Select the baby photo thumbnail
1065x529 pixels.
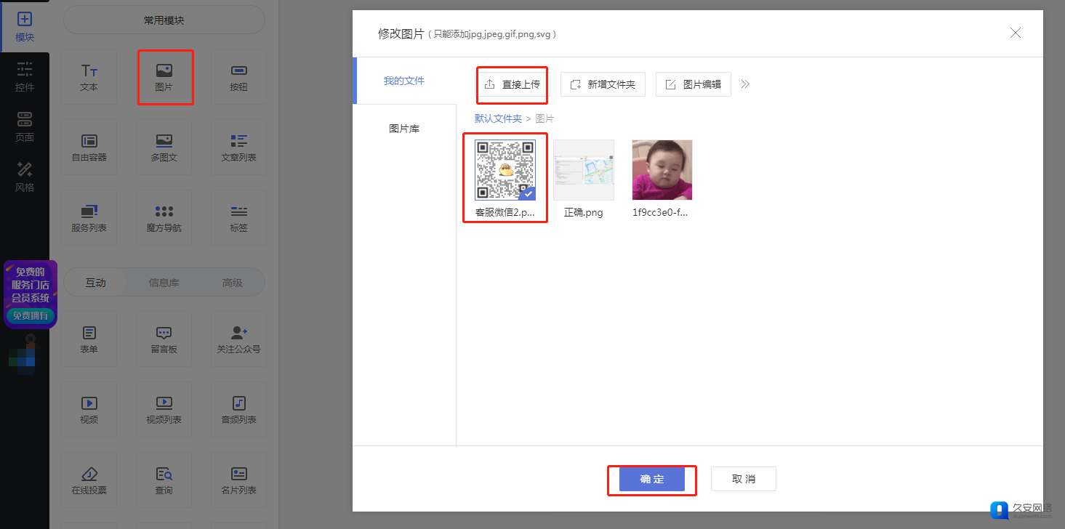(x=662, y=170)
